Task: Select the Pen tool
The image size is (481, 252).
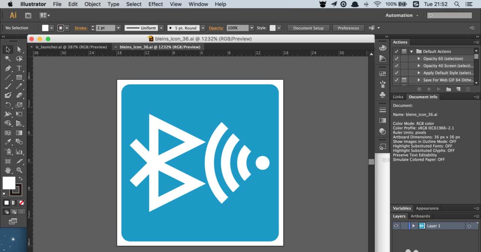Action: pyautogui.click(x=8, y=68)
